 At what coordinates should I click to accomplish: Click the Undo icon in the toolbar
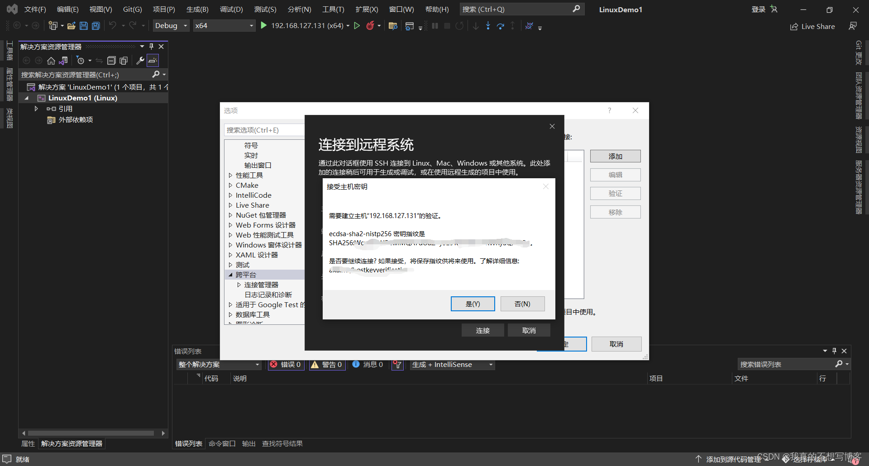click(114, 26)
